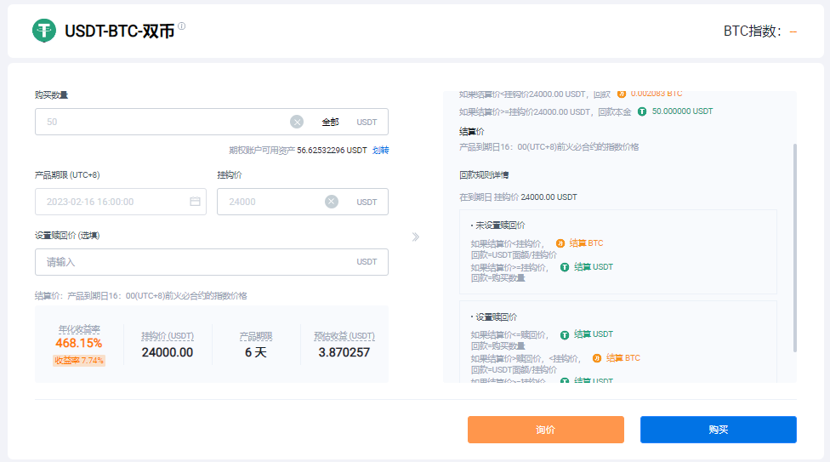Collapse the panel with the double chevron arrow
The height and width of the screenshot is (462, 830).
[416, 237]
